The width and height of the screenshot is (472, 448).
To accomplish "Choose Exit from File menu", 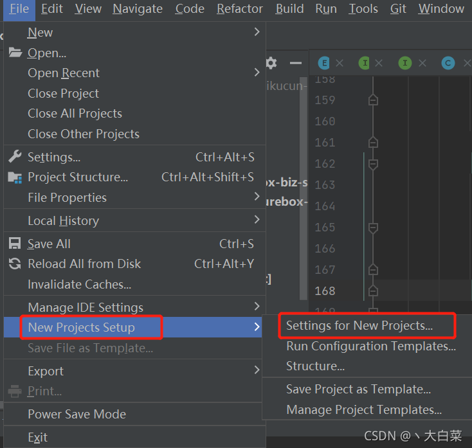I will point(134,437).
